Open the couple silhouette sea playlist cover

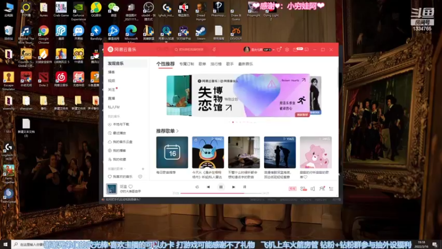click(280, 153)
